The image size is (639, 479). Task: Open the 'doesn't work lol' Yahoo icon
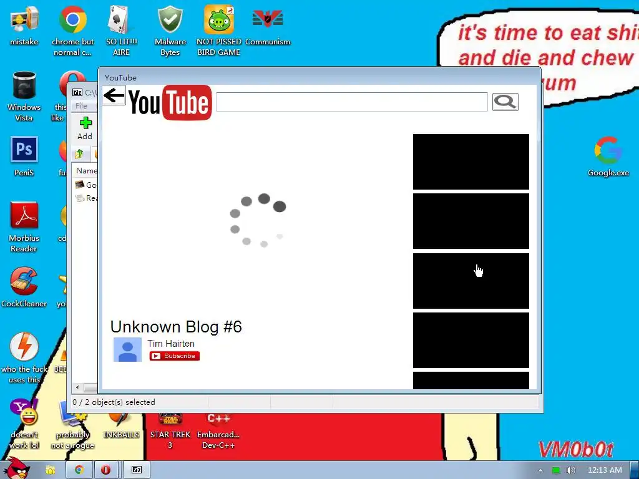(x=24, y=423)
